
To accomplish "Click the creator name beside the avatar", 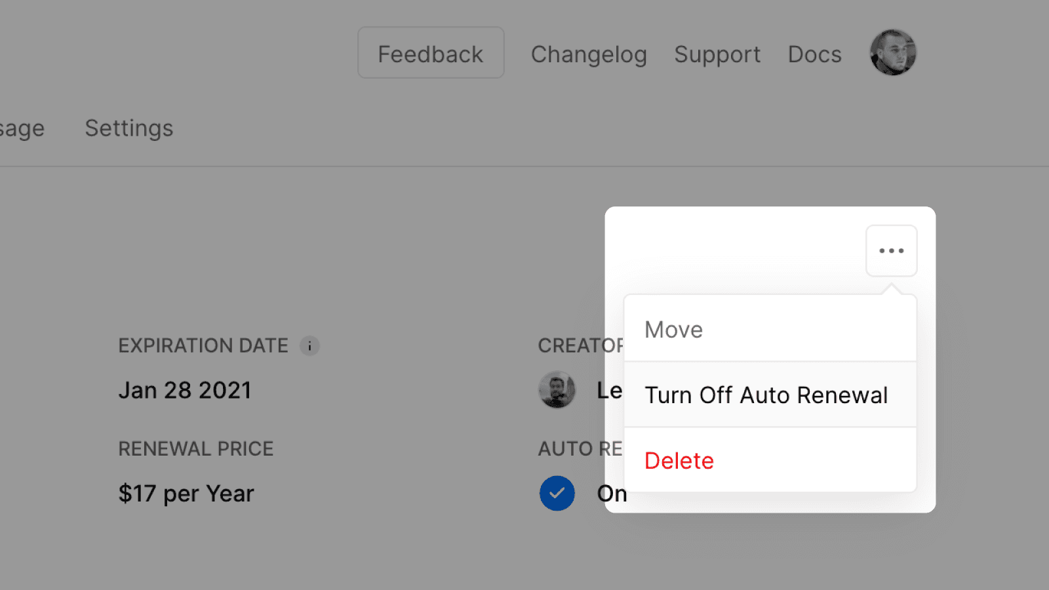I will point(608,391).
